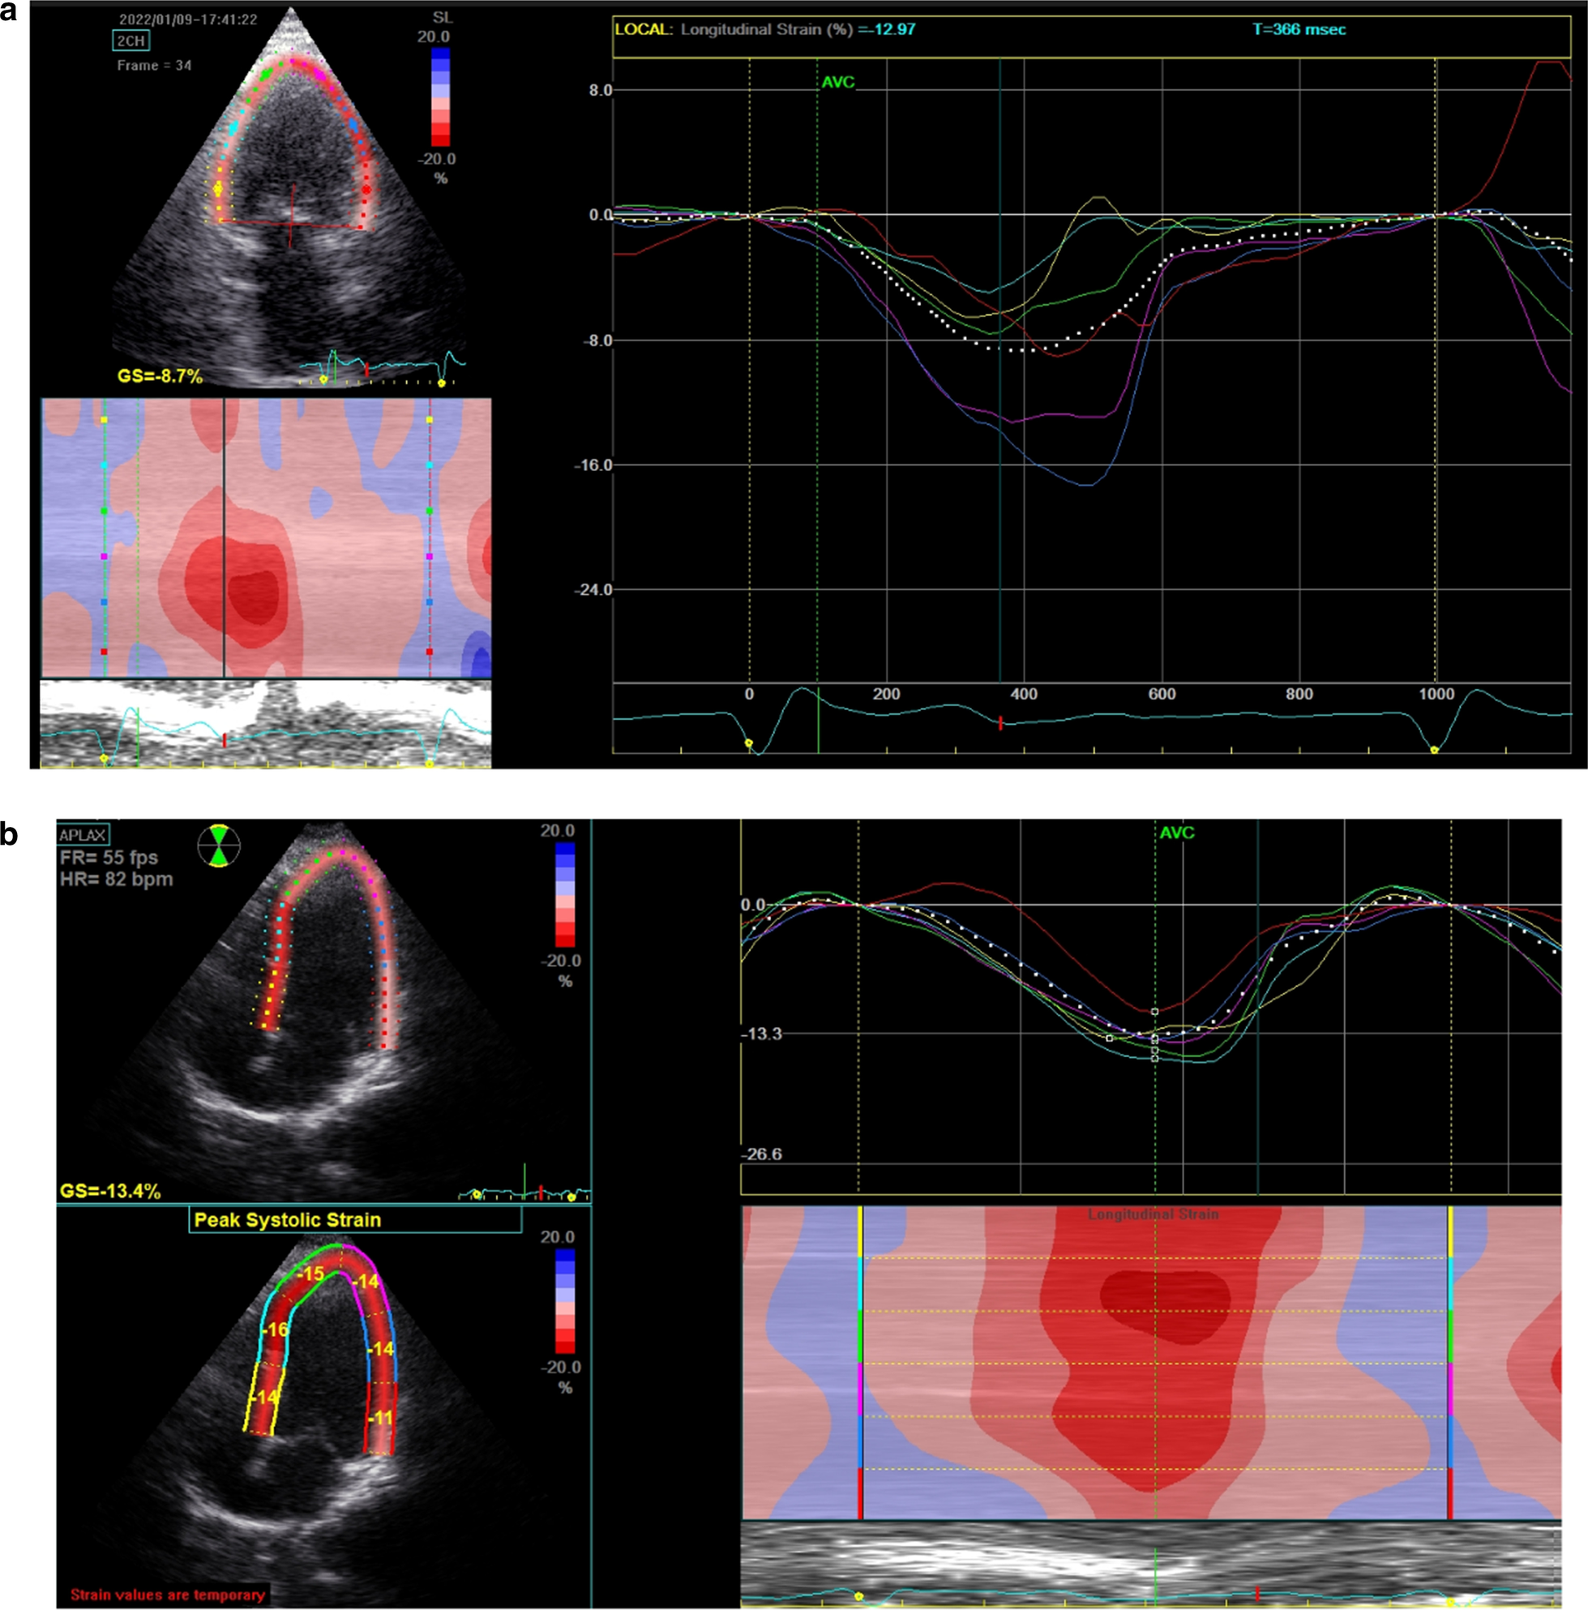Click the -13.3 strain axis label in panel b
Image resolution: width=1588 pixels, height=1610 pixels.
click(x=761, y=1034)
